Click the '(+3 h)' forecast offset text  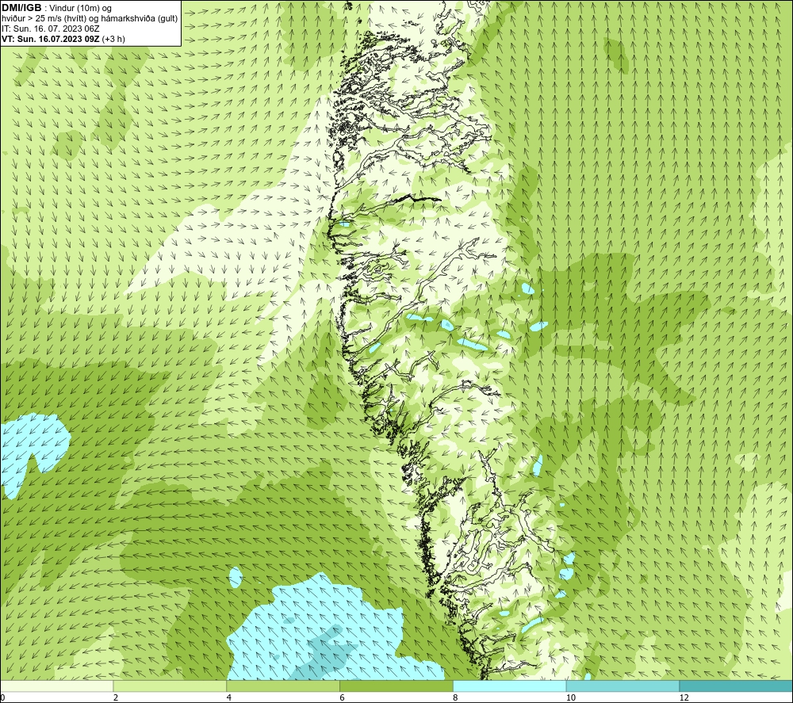tap(113, 39)
